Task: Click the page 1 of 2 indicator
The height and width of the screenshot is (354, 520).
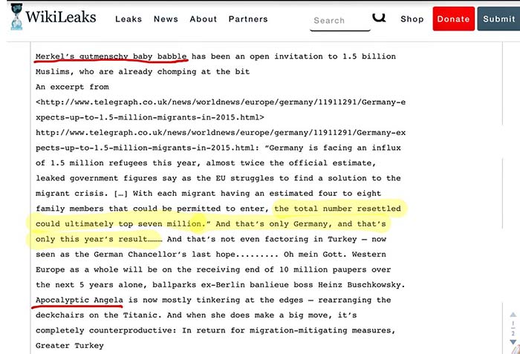Action: 513,328
